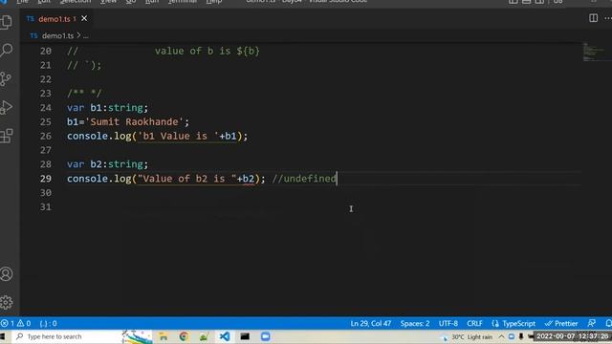
Task: Click the //undefined comment on line 29
Action: pyautogui.click(x=304, y=179)
